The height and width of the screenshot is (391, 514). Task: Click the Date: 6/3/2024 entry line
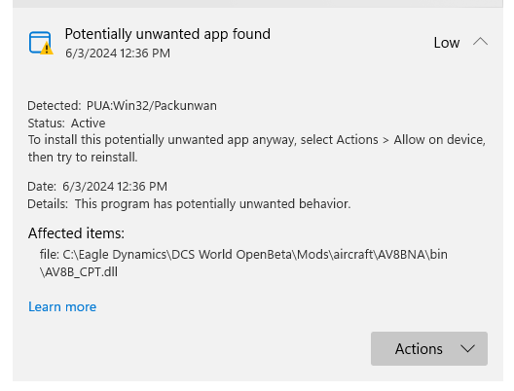tap(97, 187)
